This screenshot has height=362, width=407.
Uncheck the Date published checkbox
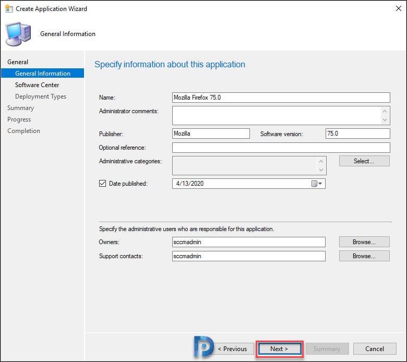click(103, 184)
